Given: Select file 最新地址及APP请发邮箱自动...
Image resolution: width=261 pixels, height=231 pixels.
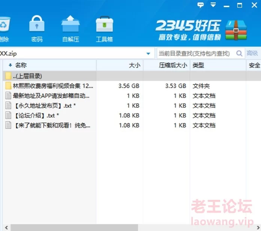Looking at the screenshot, I should tap(51, 96).
